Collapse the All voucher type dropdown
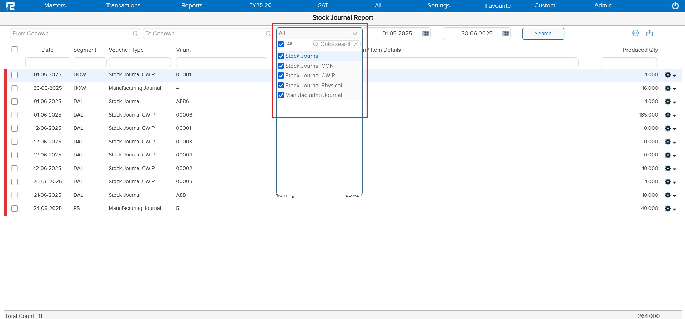This screenshot has height=319, width=685. tap(354, 34)
